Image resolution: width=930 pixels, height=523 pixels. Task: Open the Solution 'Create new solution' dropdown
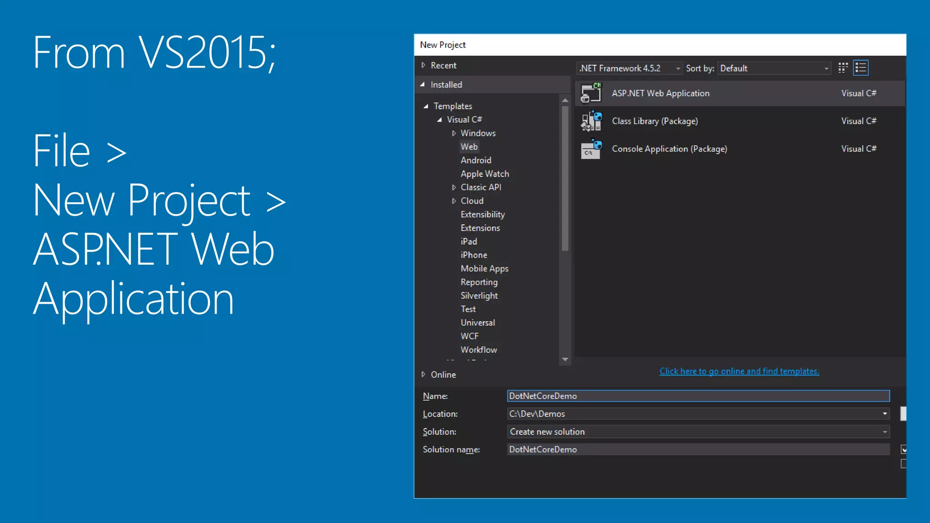pos(697,432)
